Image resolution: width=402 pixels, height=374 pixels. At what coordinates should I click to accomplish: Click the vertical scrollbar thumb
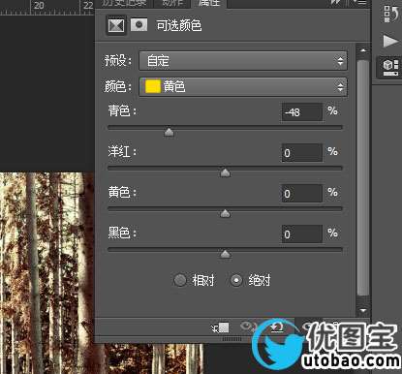[363, 177]
